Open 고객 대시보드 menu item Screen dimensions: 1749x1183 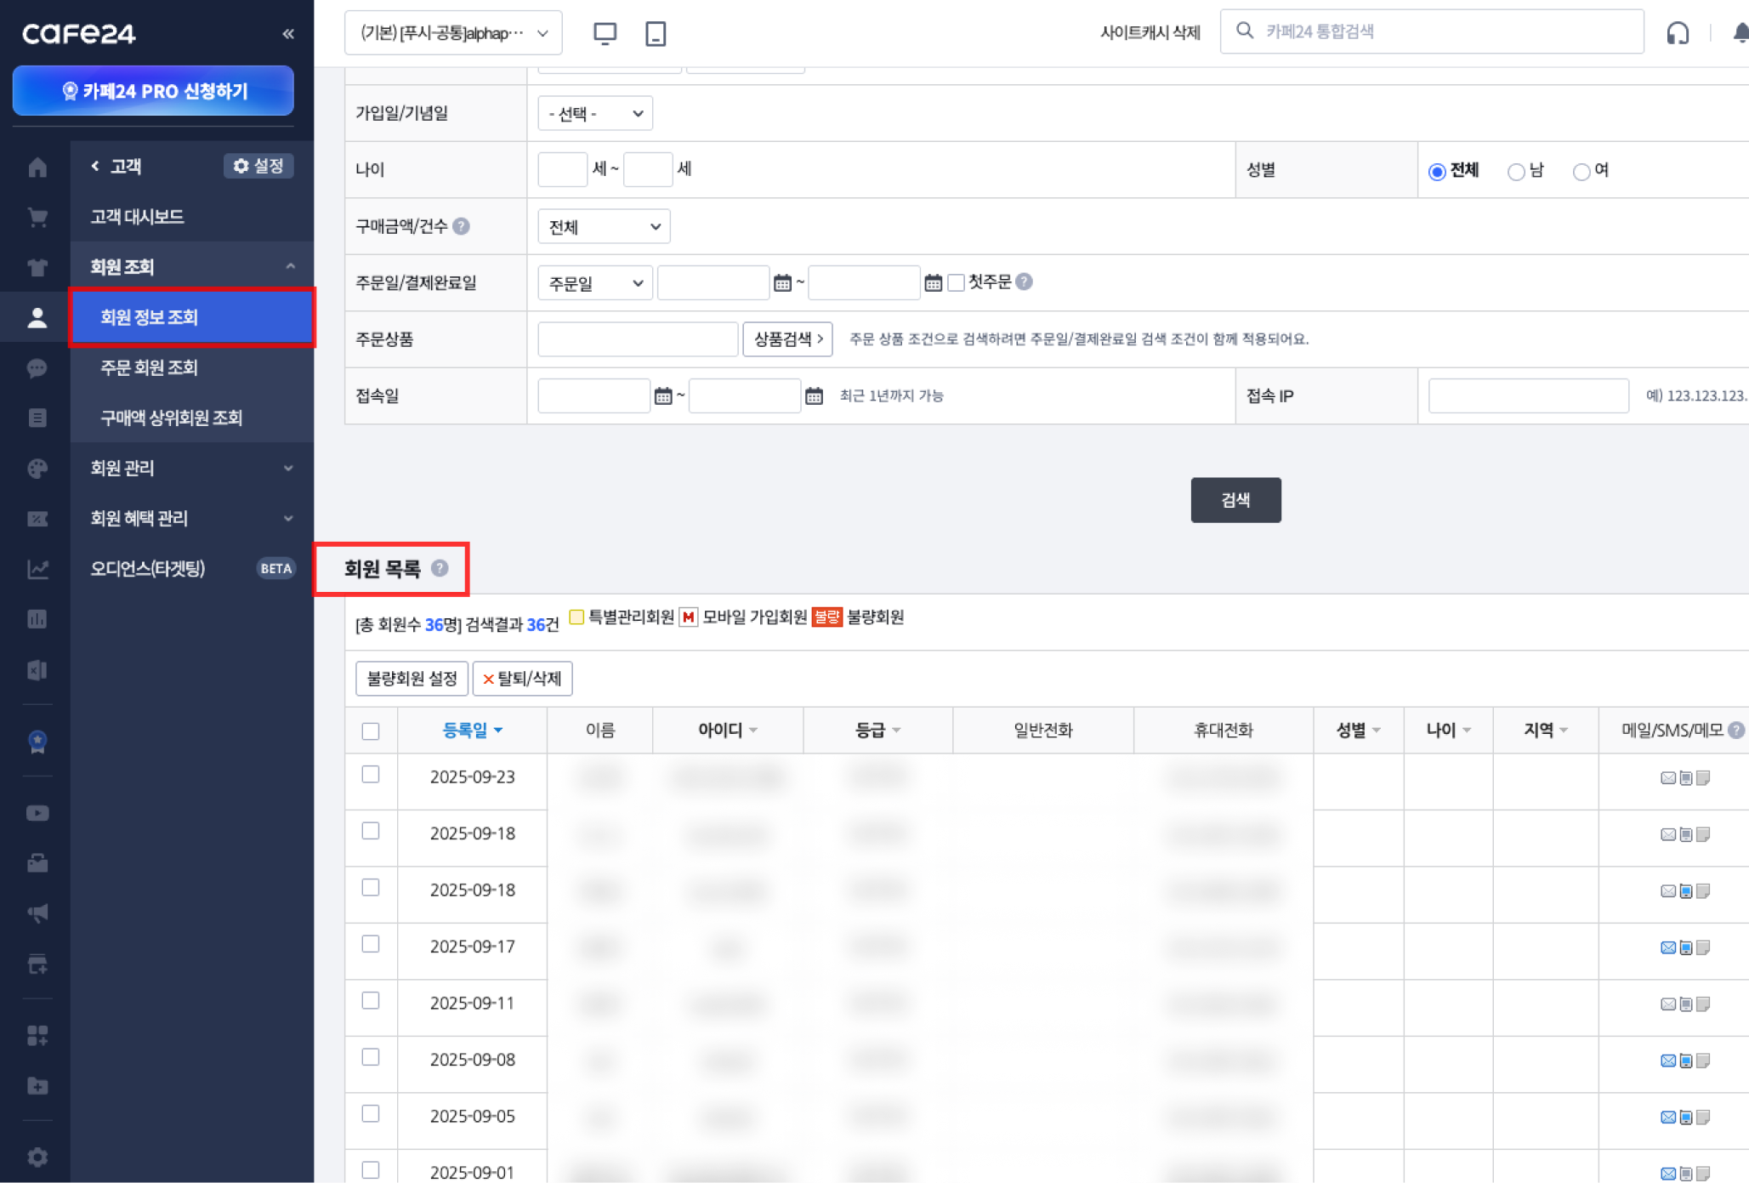pos(137,216)
